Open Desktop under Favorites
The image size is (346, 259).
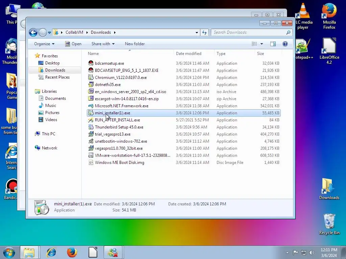[52, 63]
